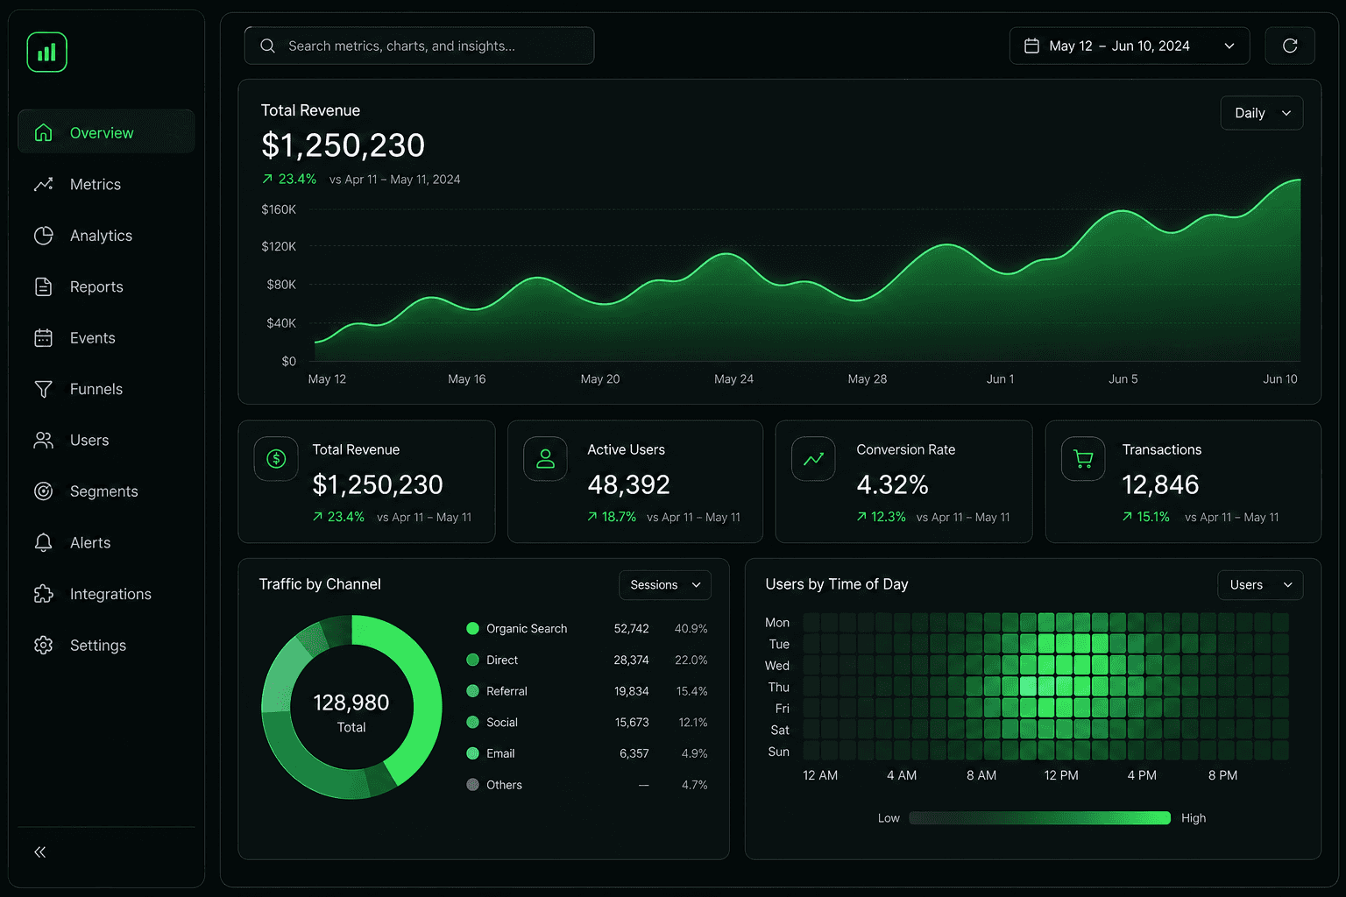Click the Users people icon
Screen dimensions: 1346x897
click(43, 441)
